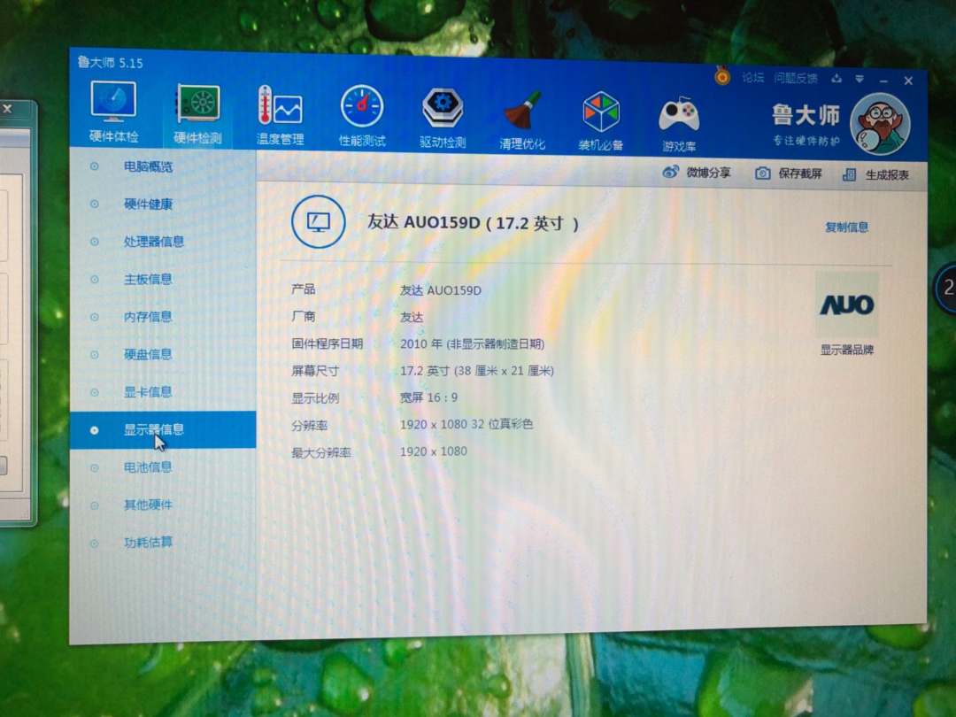Open 清理优化 cleanup optimization
956x717 pixels.
(x=522, y=120)
